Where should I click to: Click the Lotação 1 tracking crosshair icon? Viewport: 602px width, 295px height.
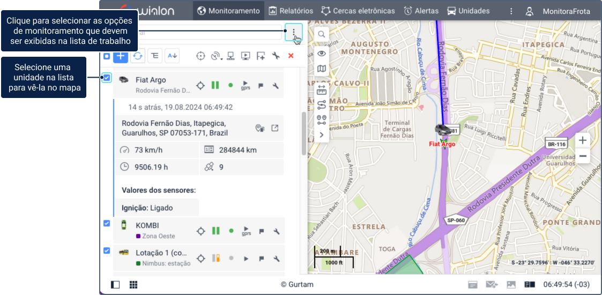pyautogui.click(x=200, y=259)
